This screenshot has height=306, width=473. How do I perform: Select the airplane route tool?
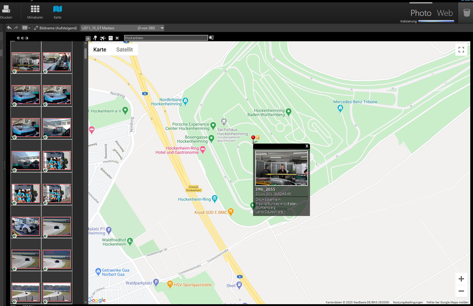[103, 38]
